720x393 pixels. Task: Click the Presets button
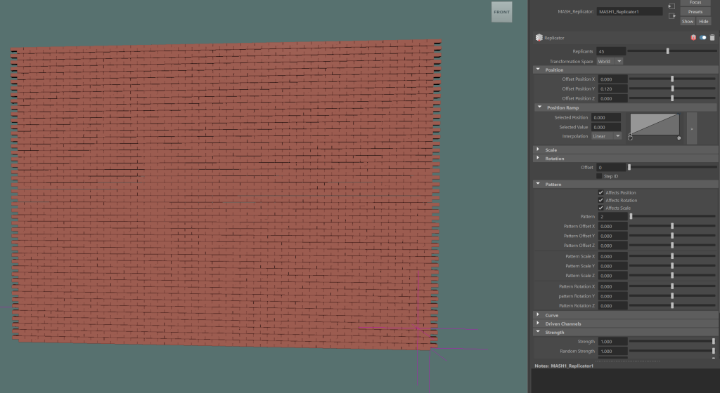pyautogui.click(x=695, y=12)
